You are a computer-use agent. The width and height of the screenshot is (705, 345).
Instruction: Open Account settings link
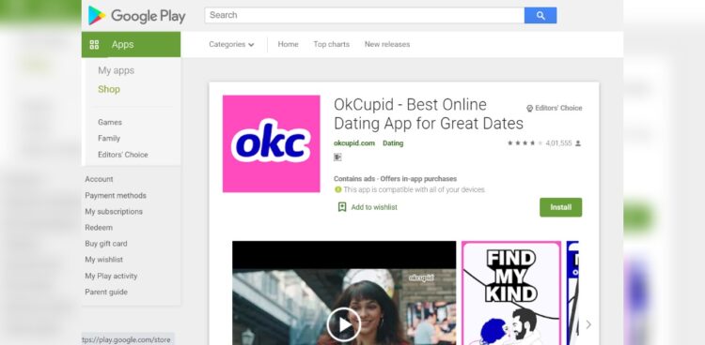click(x=99, y=179)
